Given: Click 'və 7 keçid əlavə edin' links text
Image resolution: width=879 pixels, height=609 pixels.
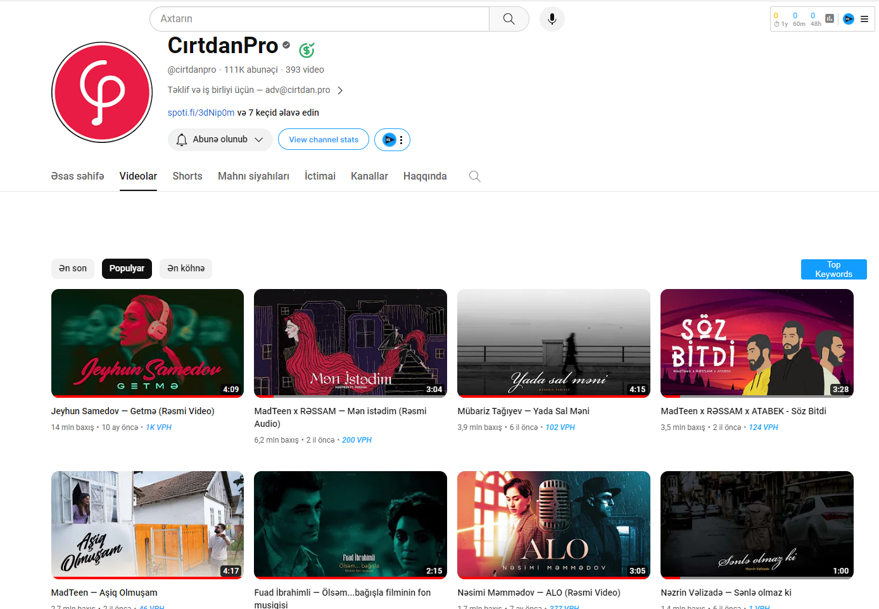Looking at the screenshot, I should [278, 113].
